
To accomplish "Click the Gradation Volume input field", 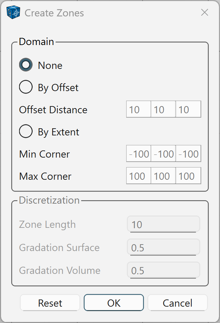I will (x=163, y=270).
